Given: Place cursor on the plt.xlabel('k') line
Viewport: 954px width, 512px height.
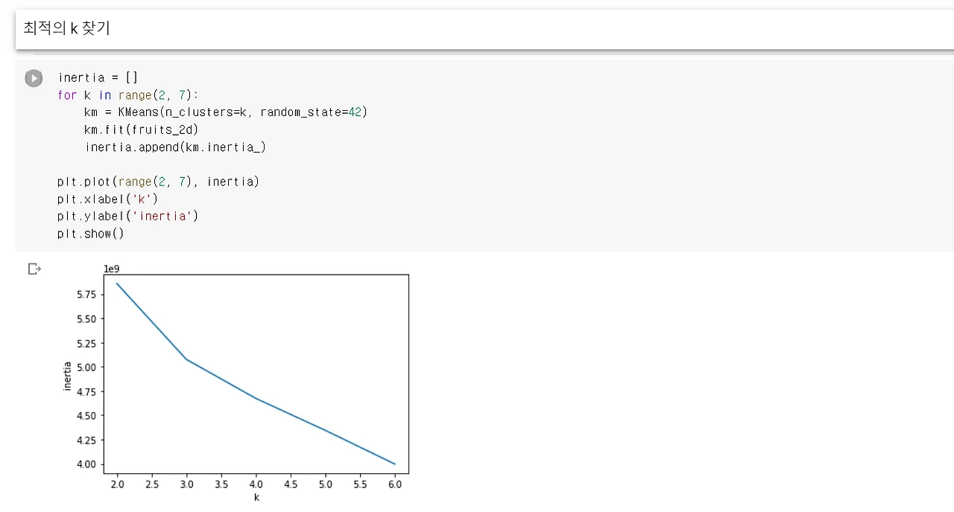Looking at the screenshot, I should [107, 199].
